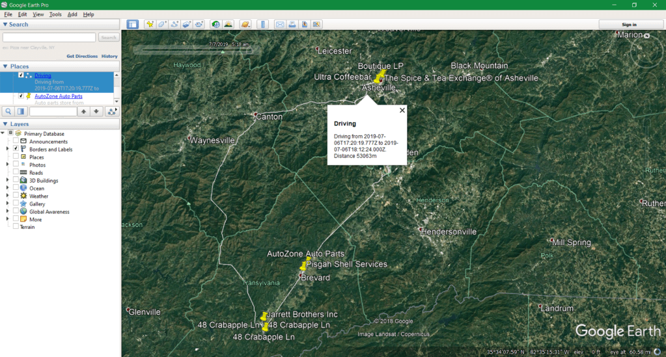The height and width of the screenshot is (357, 666).
Task: Expand the 3D Buildings layer tree
Action: [8, 180]
